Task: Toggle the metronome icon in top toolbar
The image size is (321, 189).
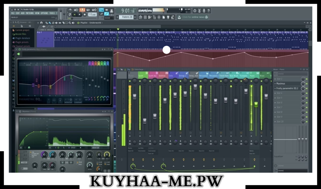Action: click(70, 10)
